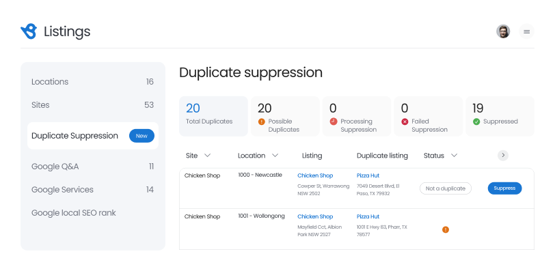Open Pizza Hut duplicate link in Newcastle row
This screenshot has height=271, width=555.
pyautogui.click(x=368, y=175)
